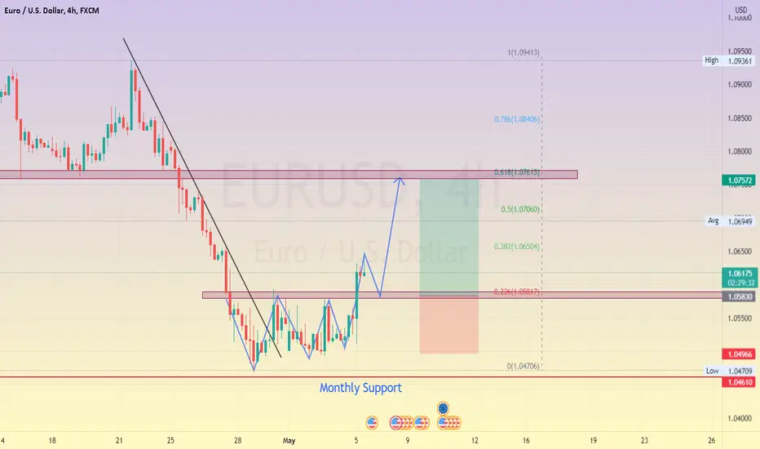Click the 1.08500 price axis tick
Screen dimensions: 760x449
[x=740, y=118]
